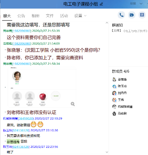This screenshot has height=155, width=148.
Task: Start a group video call
Action: 132,15
